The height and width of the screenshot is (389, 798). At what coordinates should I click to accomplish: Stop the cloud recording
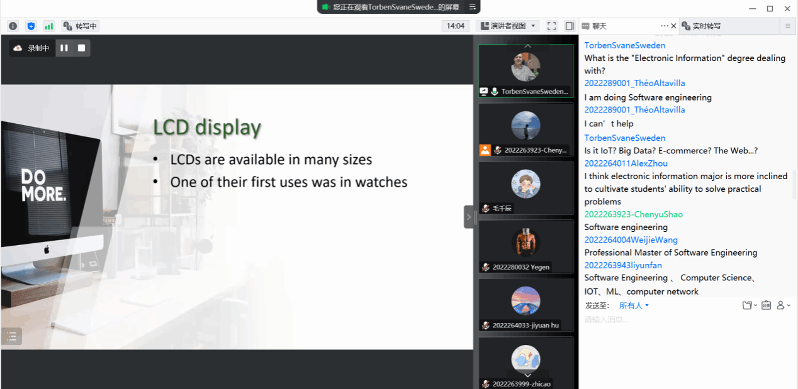(x=81, y=48)
